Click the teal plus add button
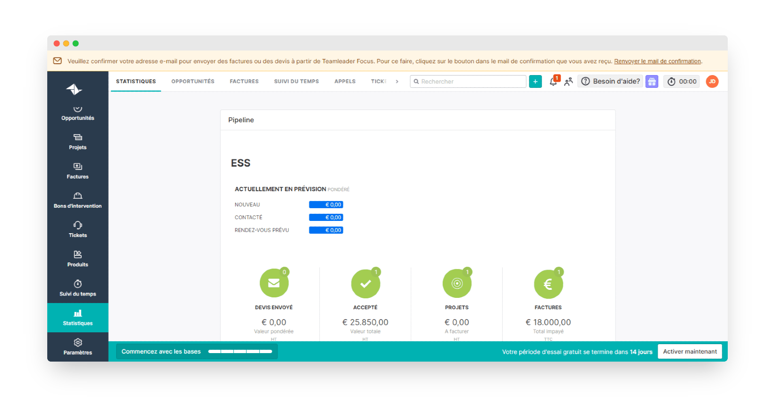This screenshot has width=775, height=397. pyautogui.click(x=535, y=81)
